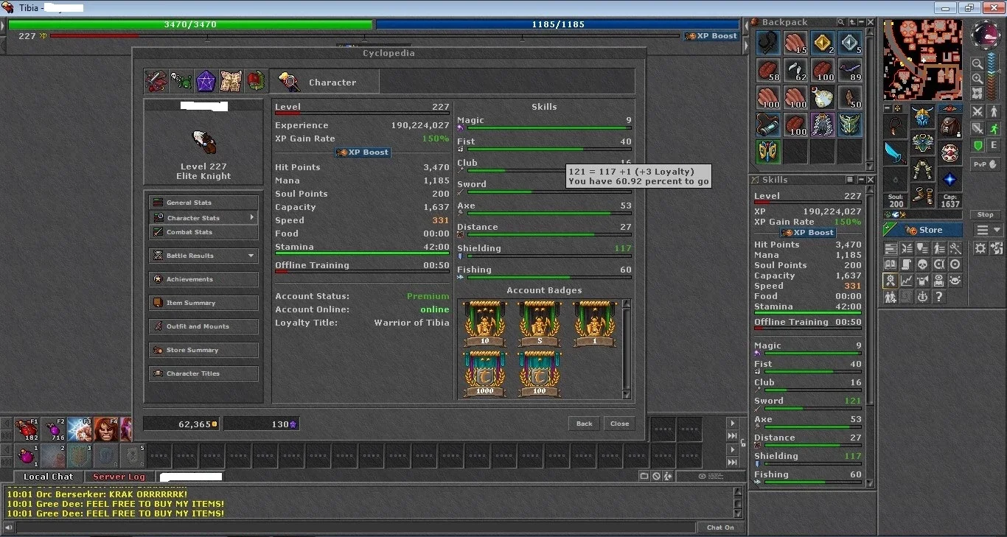Click the question mark help icon
This screenshot has width=1007, height=537.
[x=938, y=297]
